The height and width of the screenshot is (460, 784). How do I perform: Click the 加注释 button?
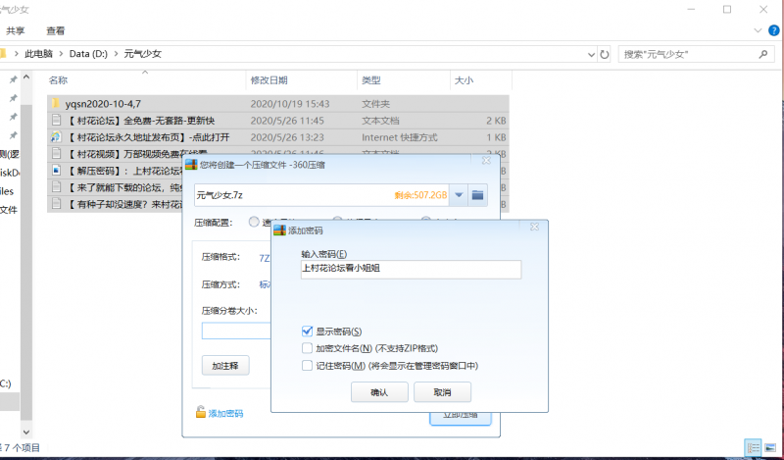click(225, 366)
